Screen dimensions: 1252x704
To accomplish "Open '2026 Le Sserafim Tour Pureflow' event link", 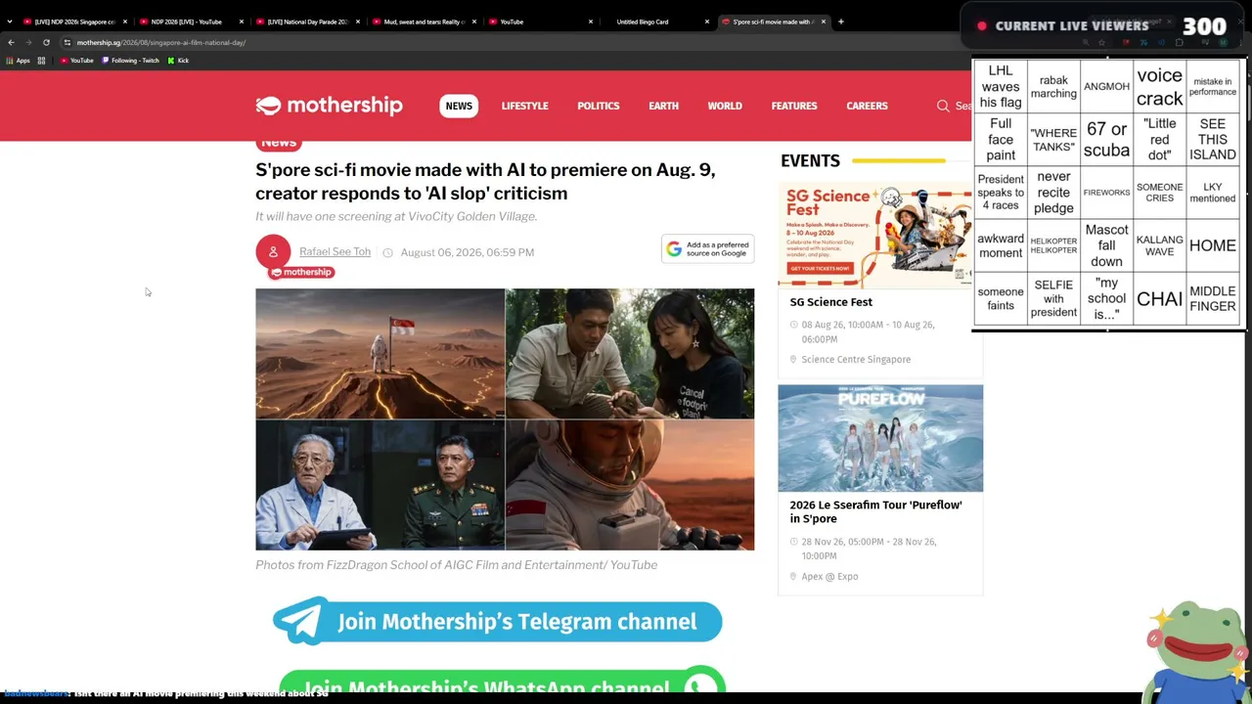I will (x=875, y=511).
